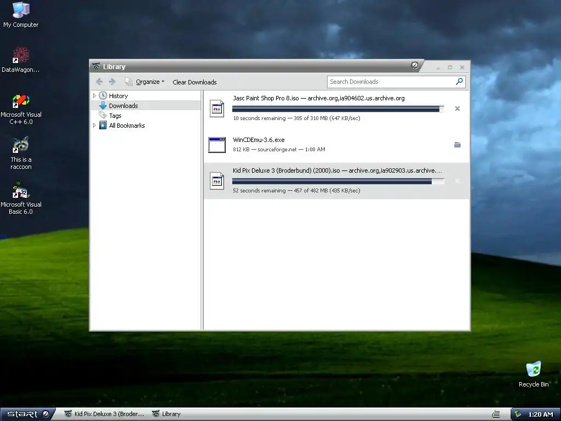Cancel the Kid Pix Deluxe 3 download
The width and height of the screenshot is (561, 421).
tap(457, 181)
